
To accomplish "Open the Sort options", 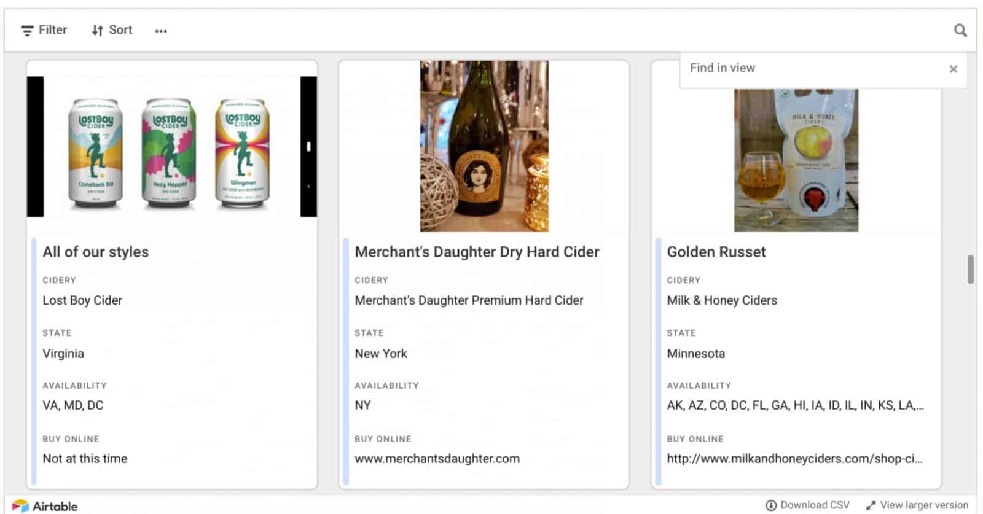I will tap(112, 30).
